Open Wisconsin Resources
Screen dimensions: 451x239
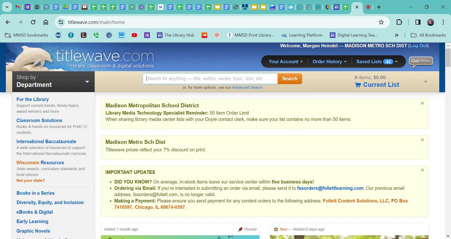click(x=40, y=163)
